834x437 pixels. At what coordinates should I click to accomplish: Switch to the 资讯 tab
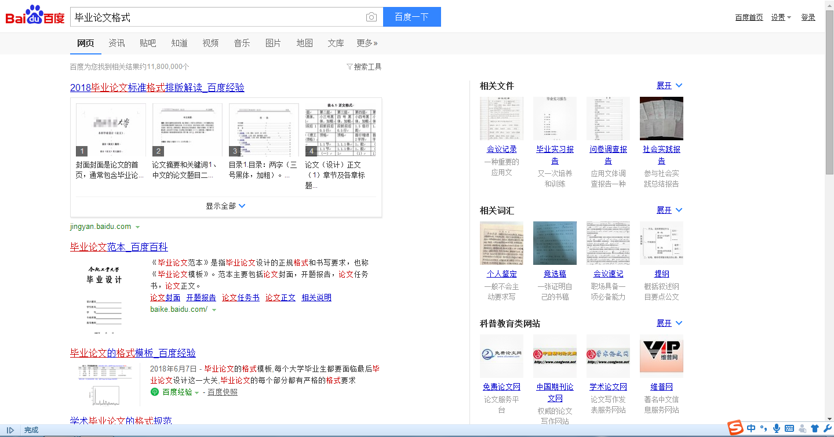coord(116,43)
